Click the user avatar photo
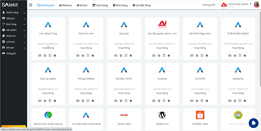The width and height of the screenshot is (261, 131). [x=256, y=5]
